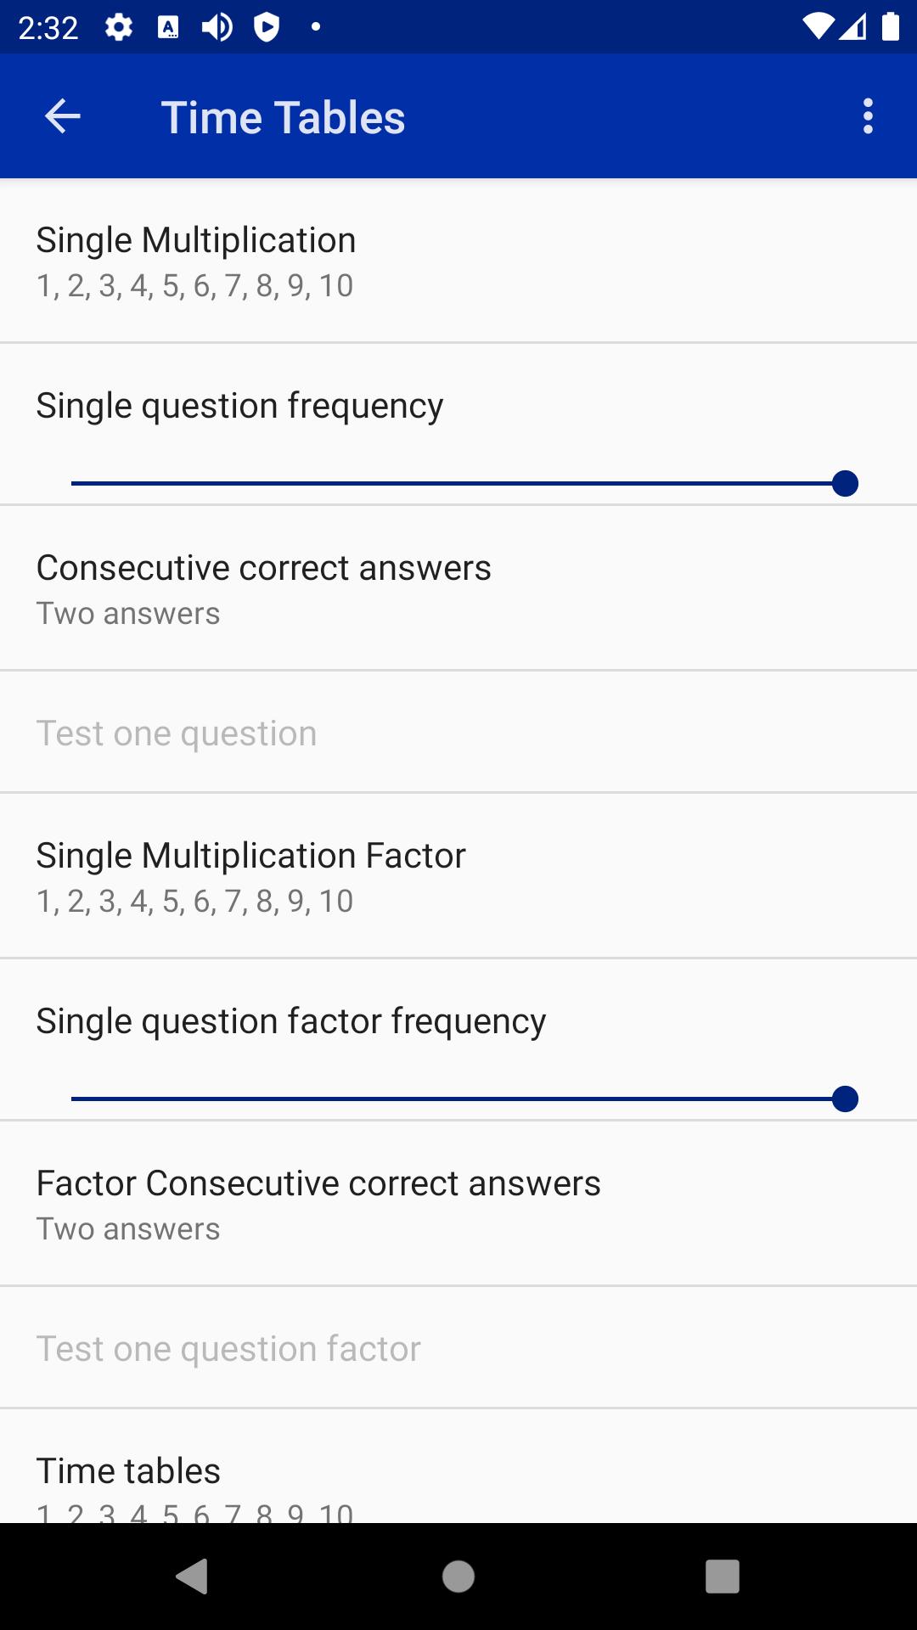This screenshot has width=917, height=1630.
Task: Tap the volume speaker status icon
Action: click(x=217, y=27)
